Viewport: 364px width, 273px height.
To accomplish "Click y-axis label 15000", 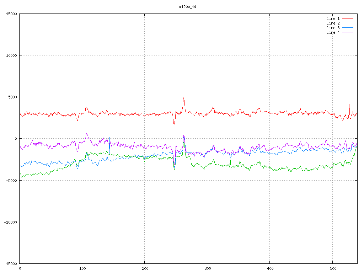I will pyautogui.click(x=12, y=14).
